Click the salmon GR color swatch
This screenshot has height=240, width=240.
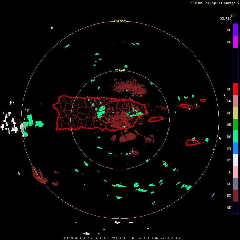[x=235, y=101]
